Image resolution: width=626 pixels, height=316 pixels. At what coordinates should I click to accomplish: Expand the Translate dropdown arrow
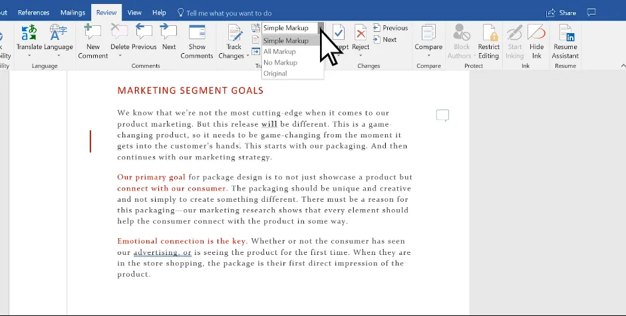29,56
